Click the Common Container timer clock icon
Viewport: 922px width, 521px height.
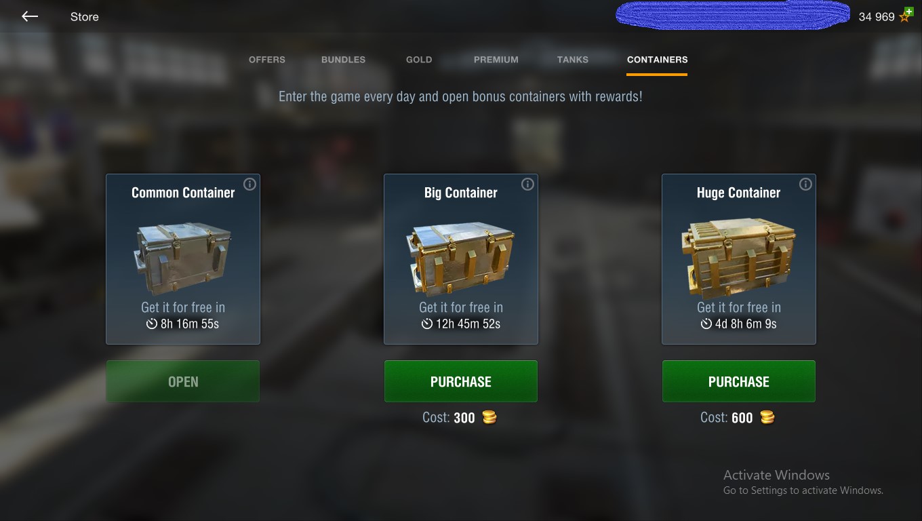pyautogui.click(x=152, y=324)
